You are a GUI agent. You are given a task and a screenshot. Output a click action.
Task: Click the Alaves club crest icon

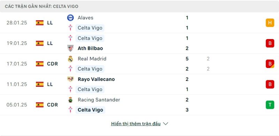(70, 18)
